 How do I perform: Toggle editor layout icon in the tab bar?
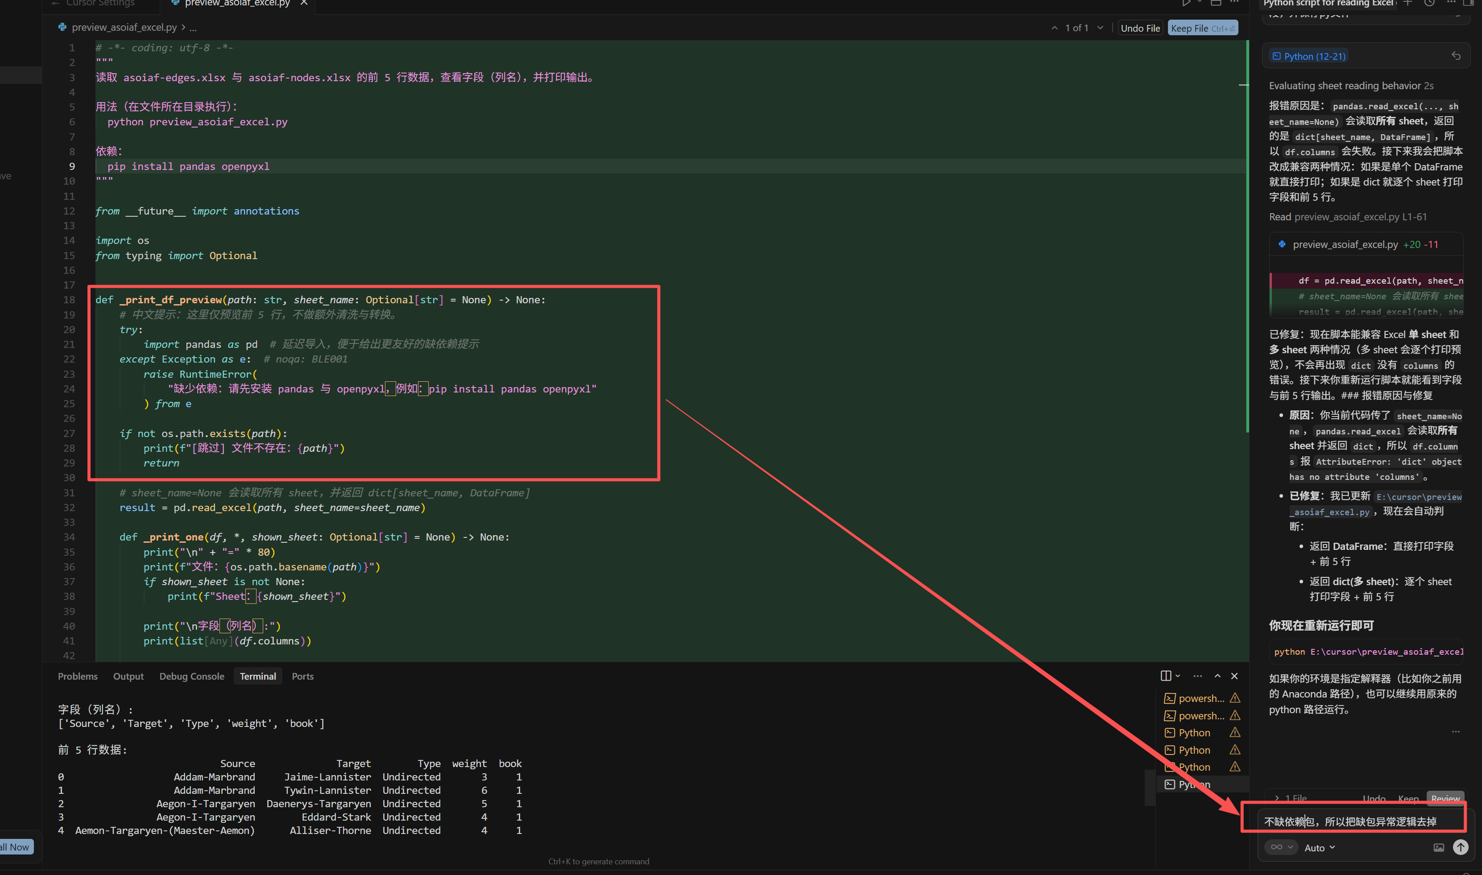[1216, 3]
